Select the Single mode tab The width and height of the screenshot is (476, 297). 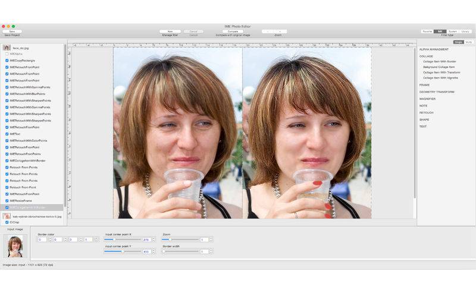(458, 42)
